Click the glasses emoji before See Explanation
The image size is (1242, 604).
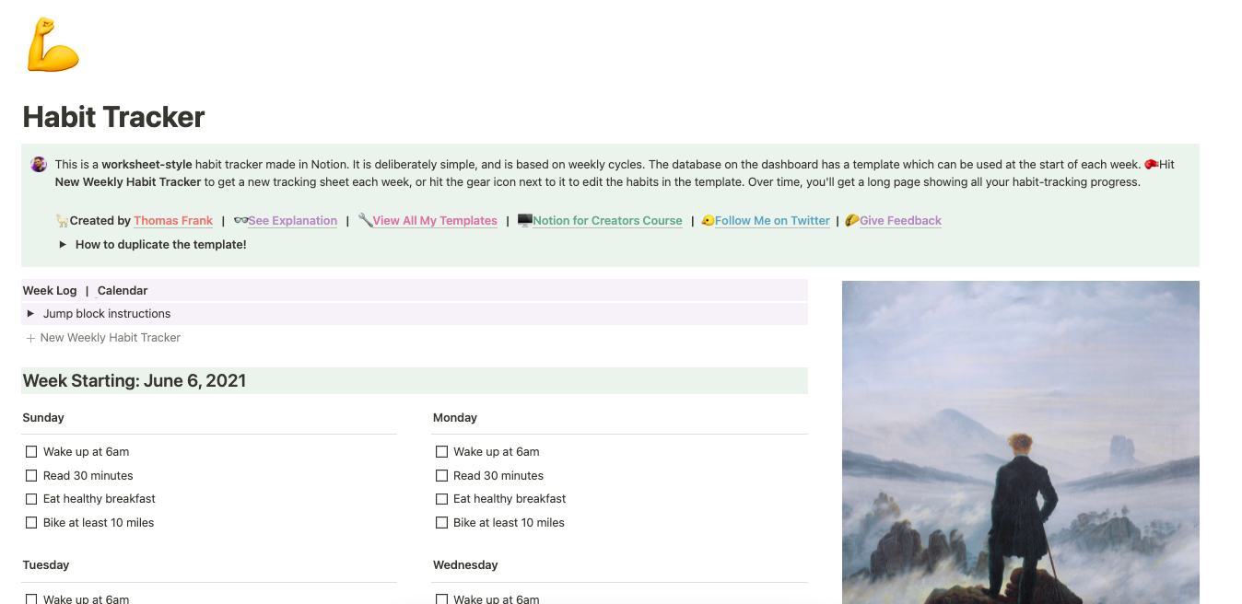pos(240,221)
